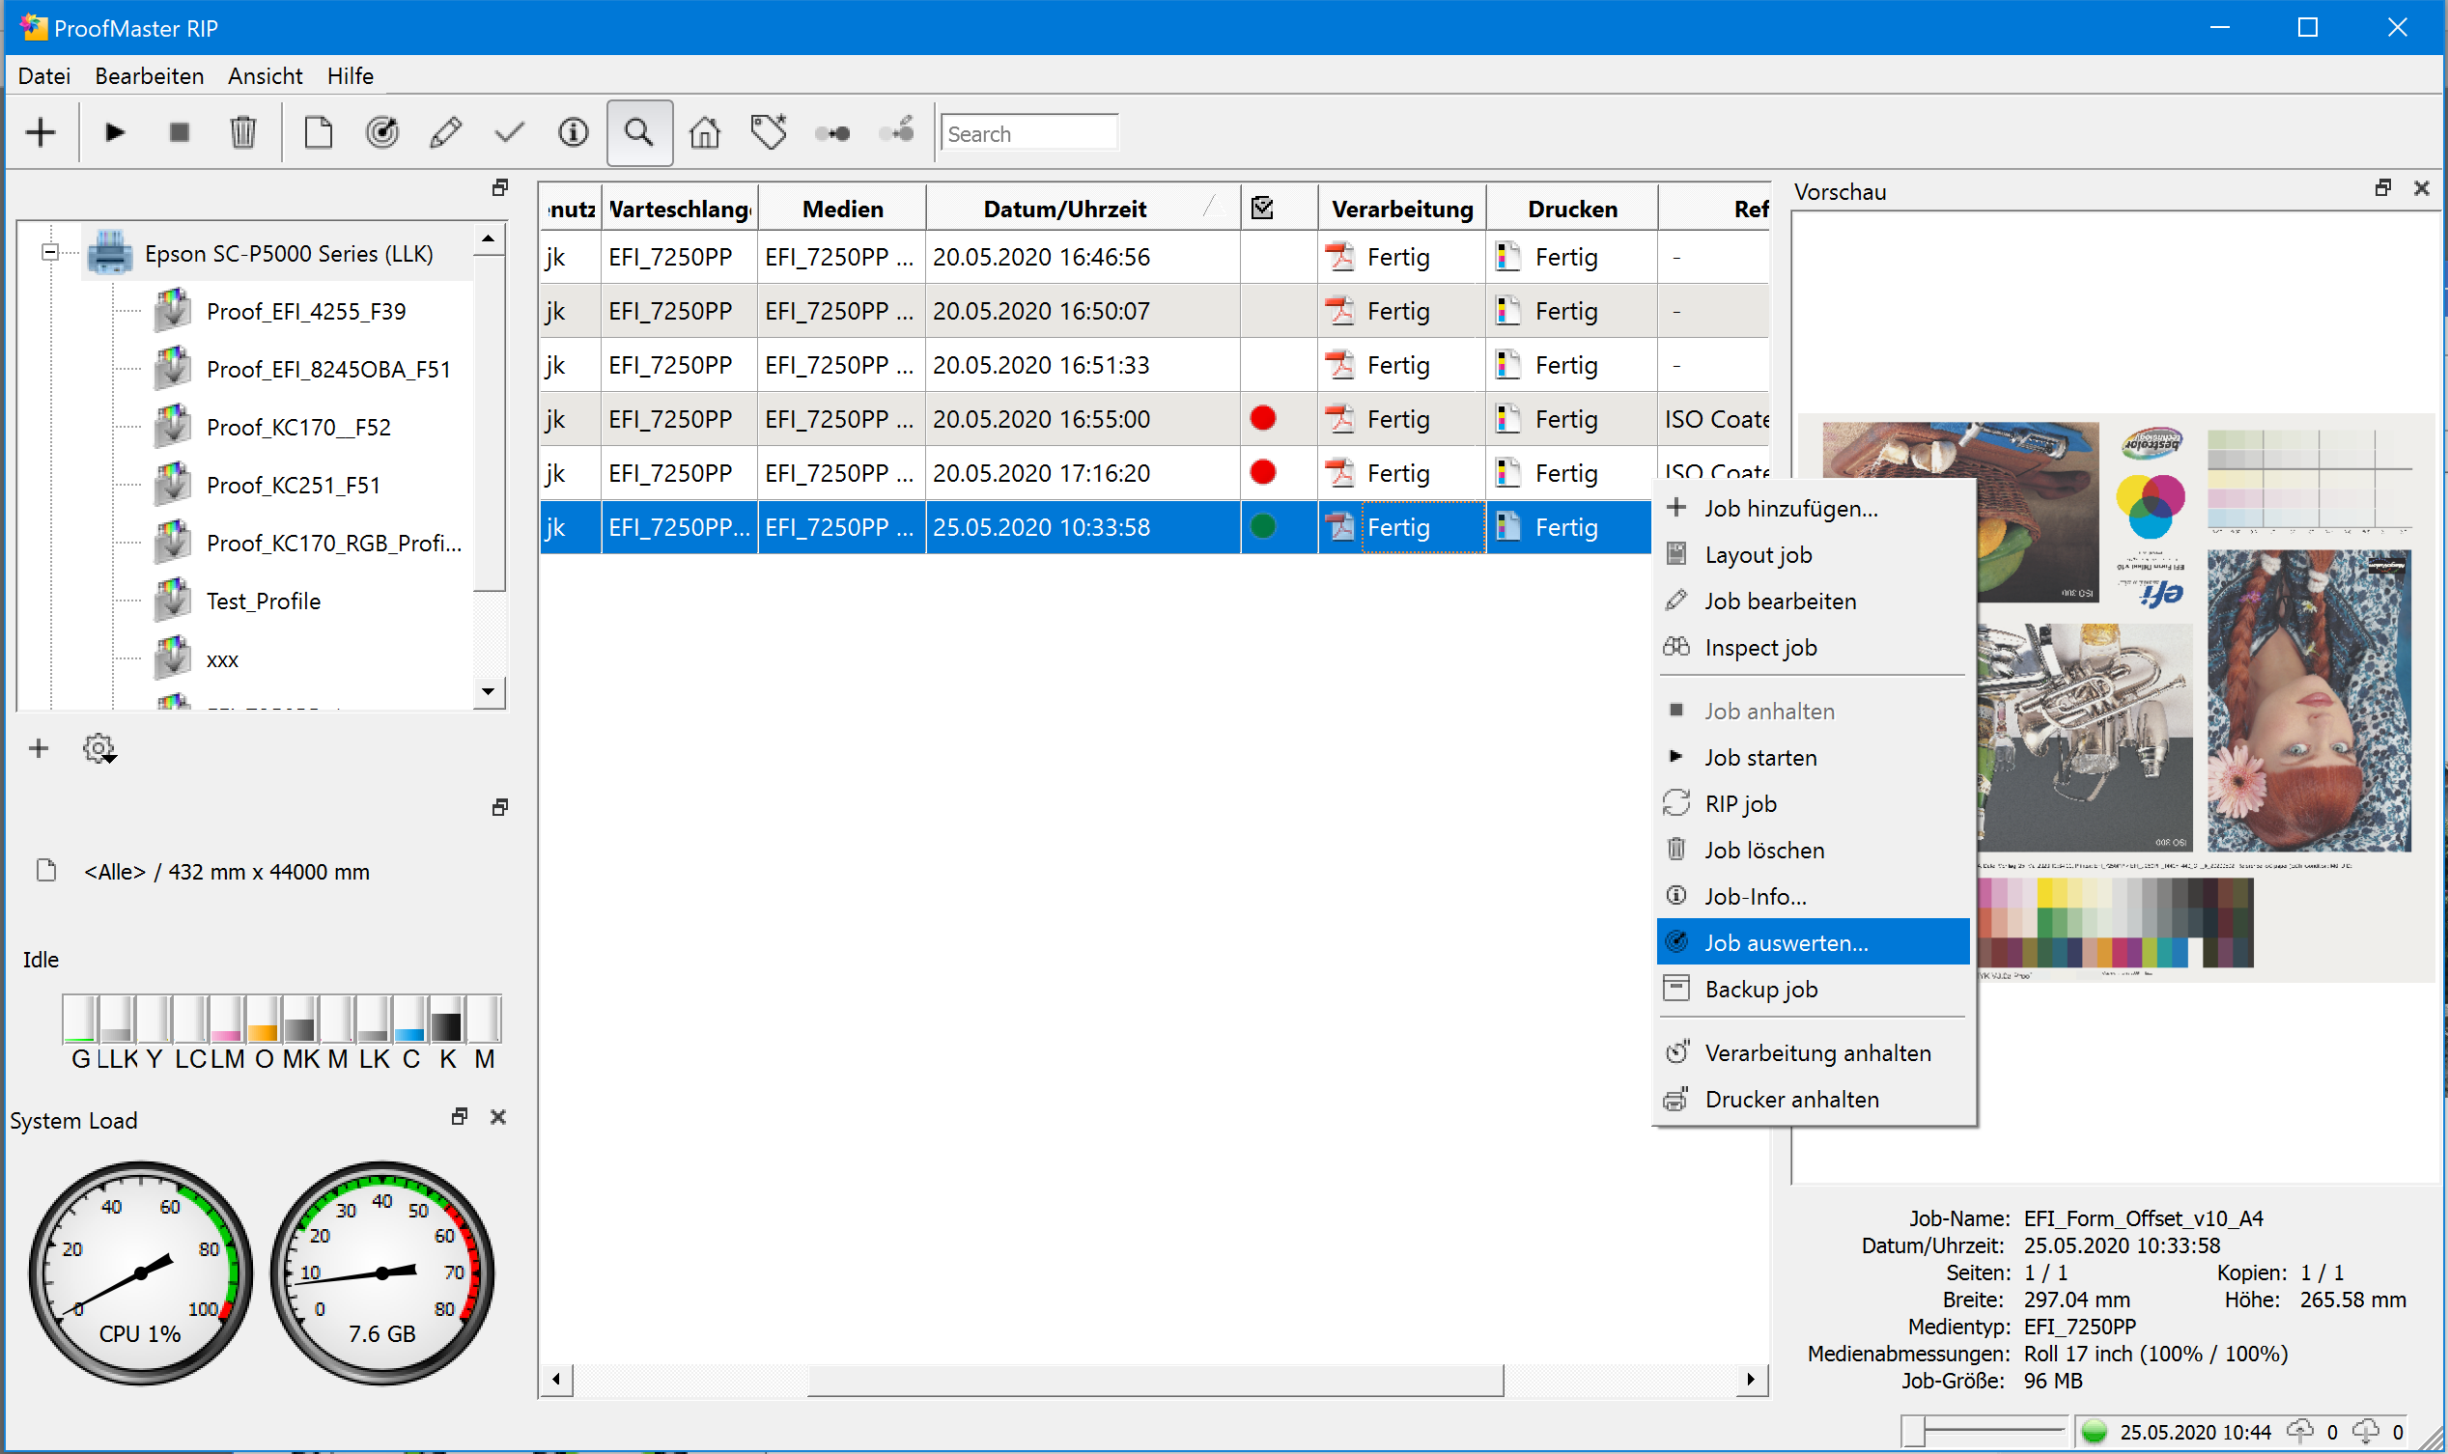This screenshot has height=1454, width=2448.
Task: Click the preview zoom slider in status bar
Action: coord(1913,1432)
